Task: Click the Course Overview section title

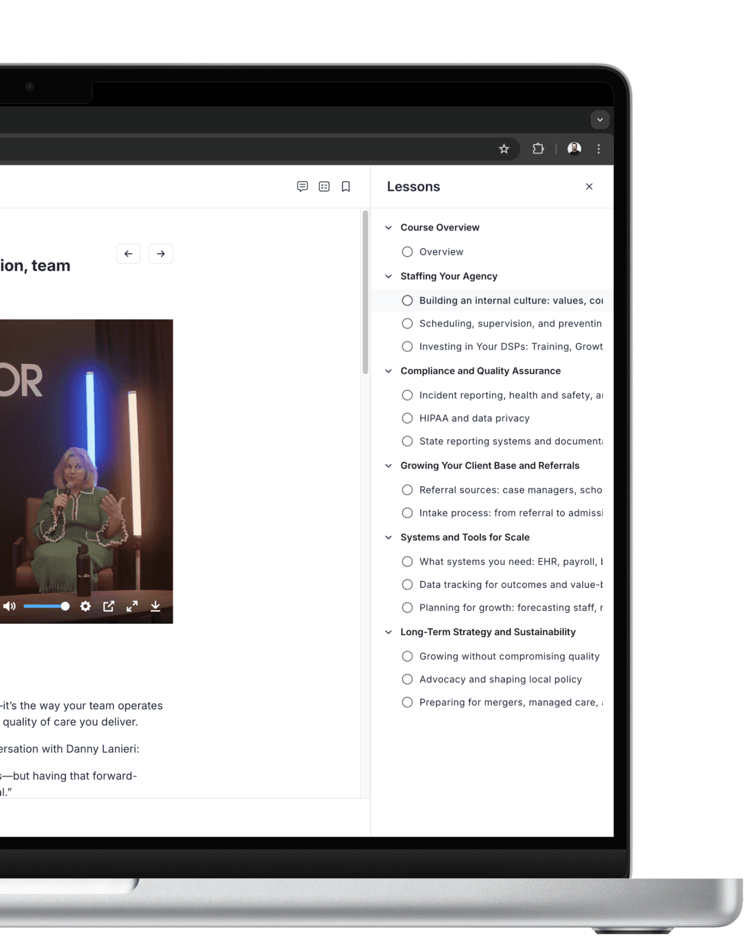Action: [x=440, y=228]
